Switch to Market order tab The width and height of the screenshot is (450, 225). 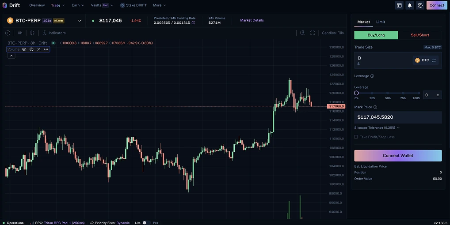coord(363,22)
